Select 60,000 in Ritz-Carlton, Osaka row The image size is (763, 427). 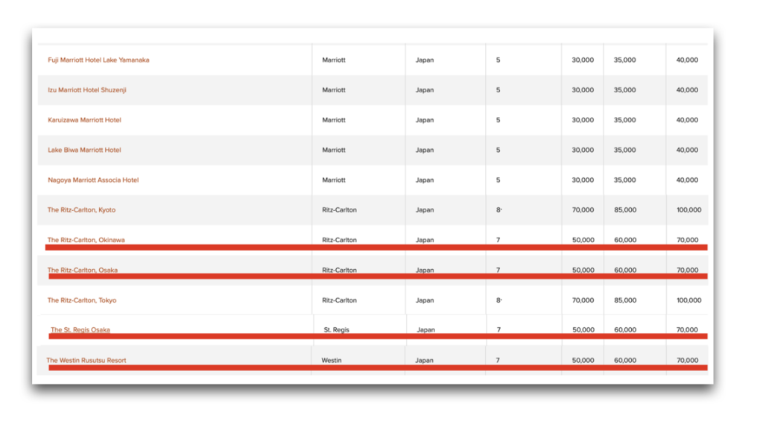(x=625, y=271)
